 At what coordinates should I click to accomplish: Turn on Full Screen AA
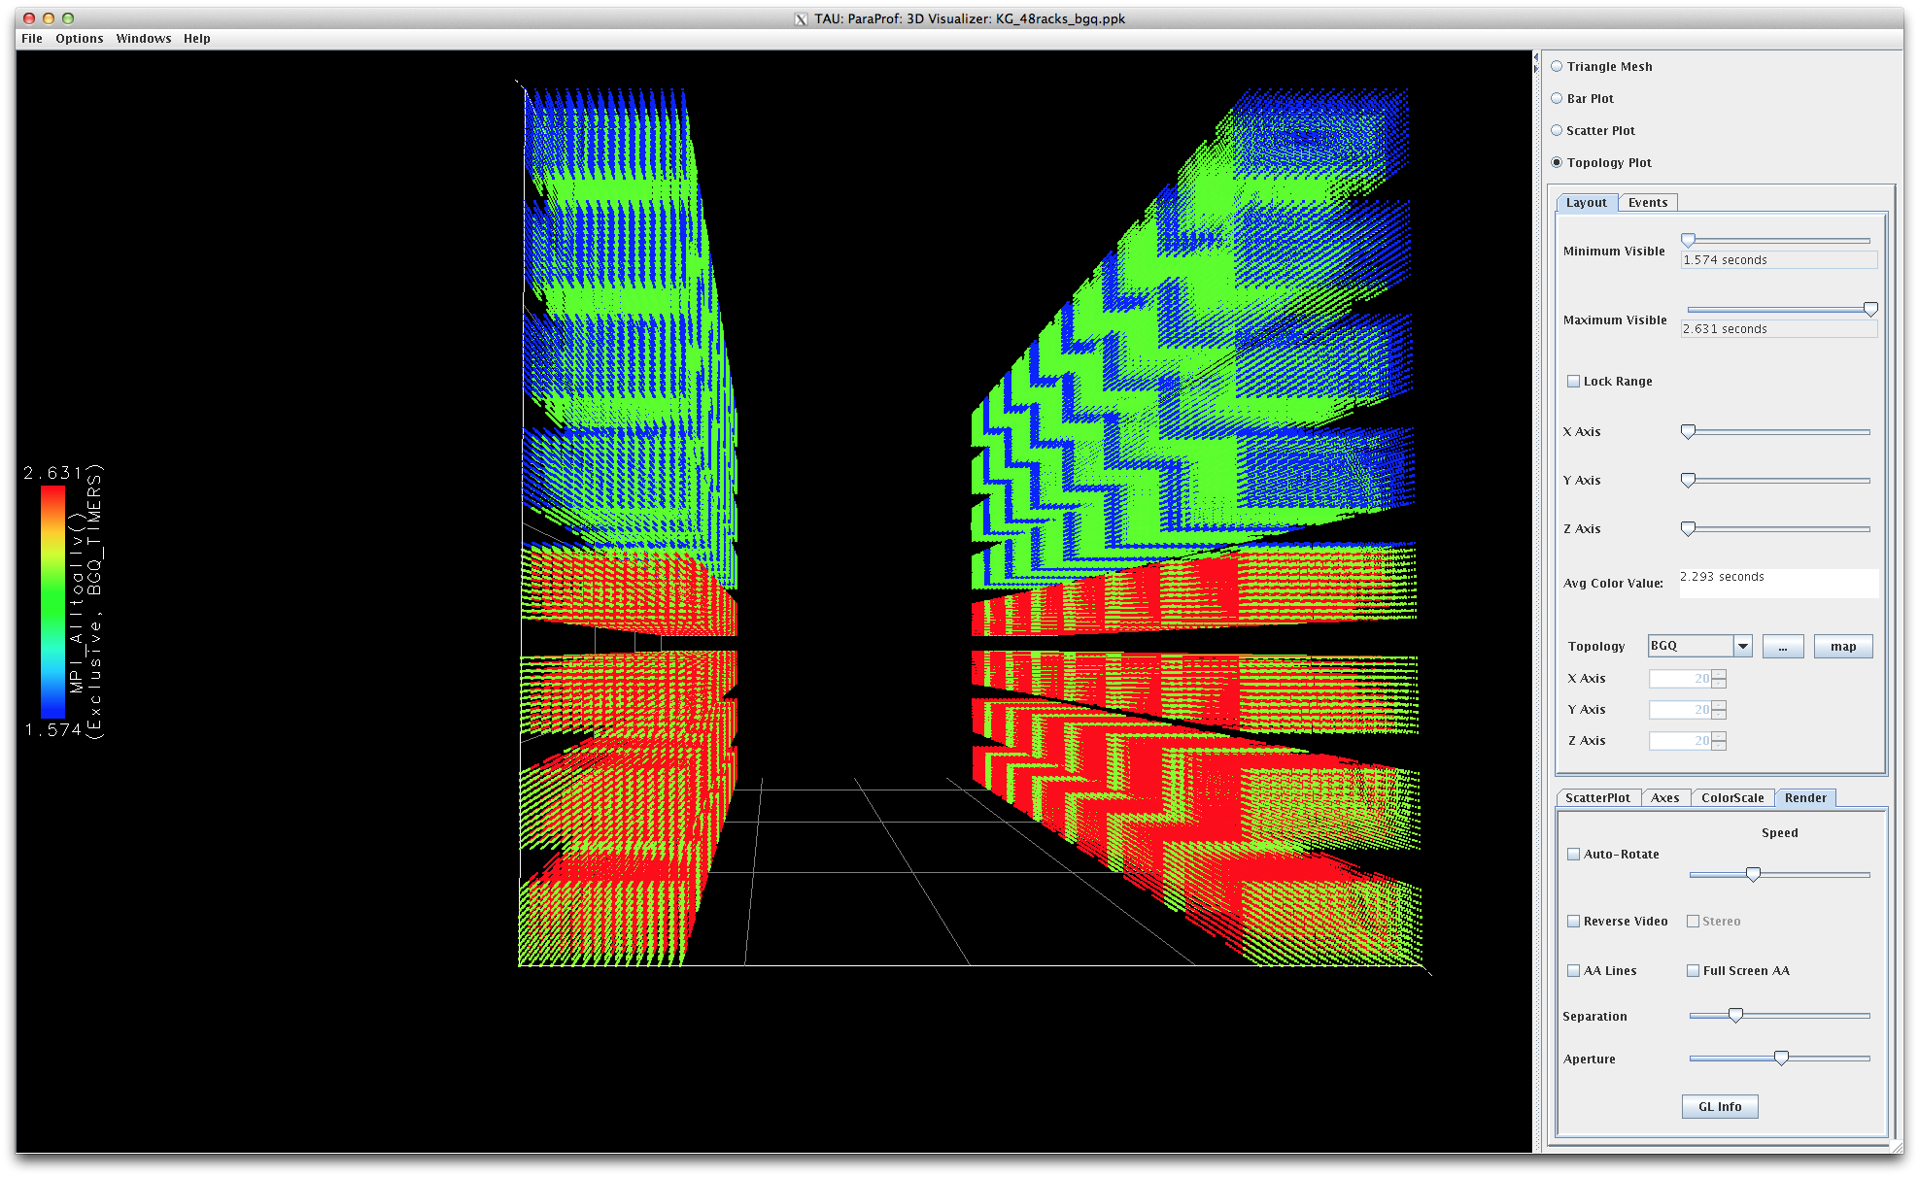[x=1694, y=971]
